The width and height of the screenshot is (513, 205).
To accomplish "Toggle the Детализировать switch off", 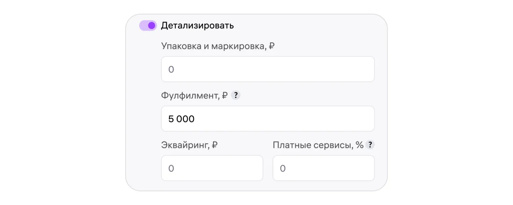I will click(148, 26).
